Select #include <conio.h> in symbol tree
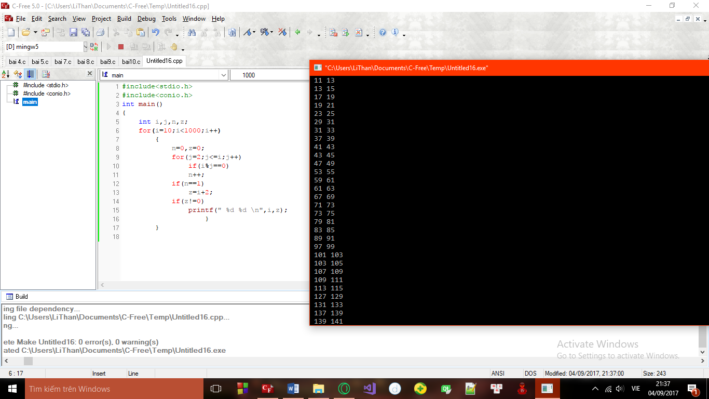This screenshot has height=399, width=709. pos(46,94)
